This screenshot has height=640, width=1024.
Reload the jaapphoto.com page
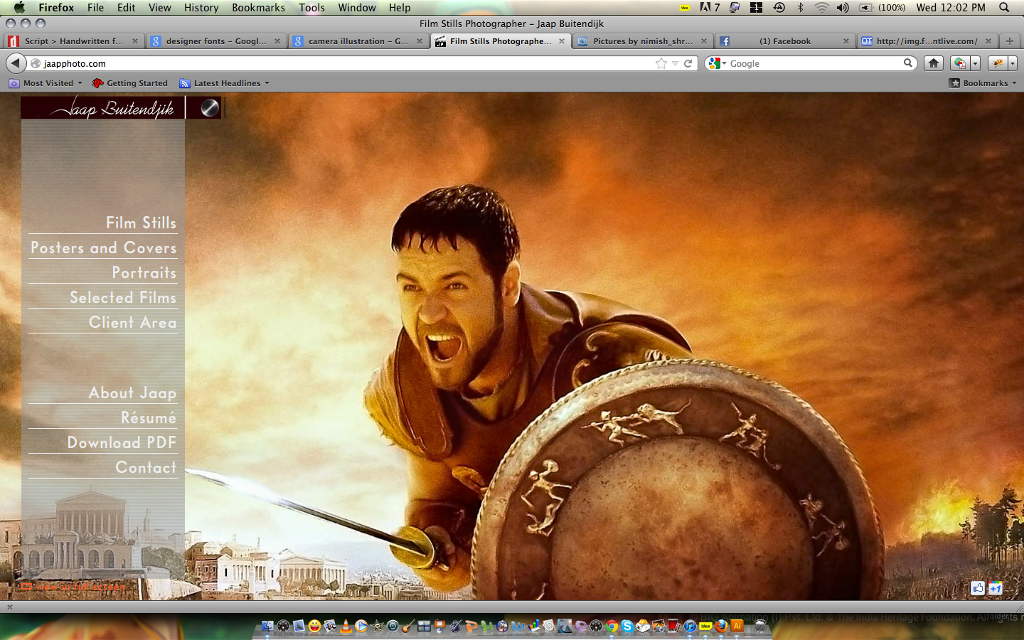688,63
